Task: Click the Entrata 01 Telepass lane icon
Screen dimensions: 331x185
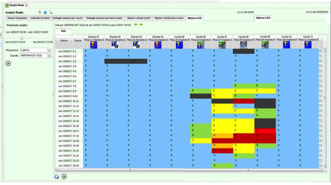Action: tap(94, 45)
